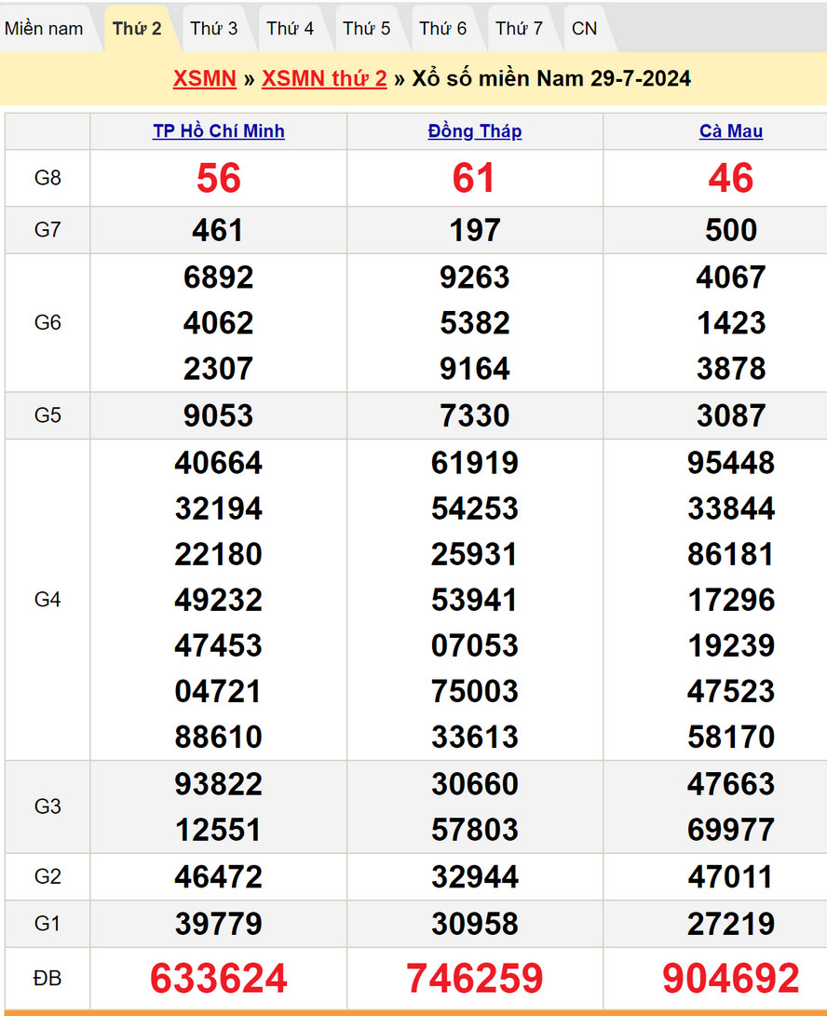Open TP Hồ Chí Minh province link
This screenshot has height=1016, width=827.
pyautogui.click(x=219, y=131)
